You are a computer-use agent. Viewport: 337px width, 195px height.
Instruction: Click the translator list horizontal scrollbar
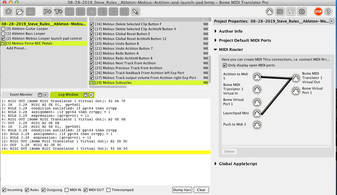coord(108,87)
